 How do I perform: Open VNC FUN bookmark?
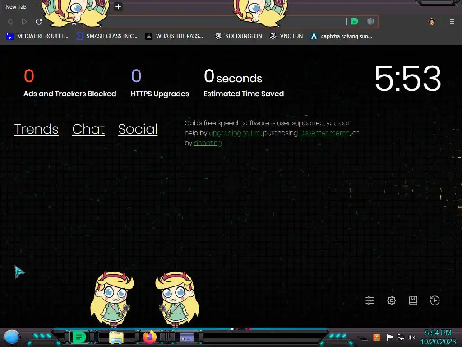[286, 36]
